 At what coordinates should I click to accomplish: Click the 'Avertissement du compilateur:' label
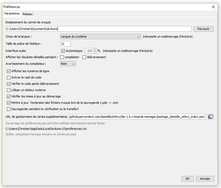(x=26, y=64)
